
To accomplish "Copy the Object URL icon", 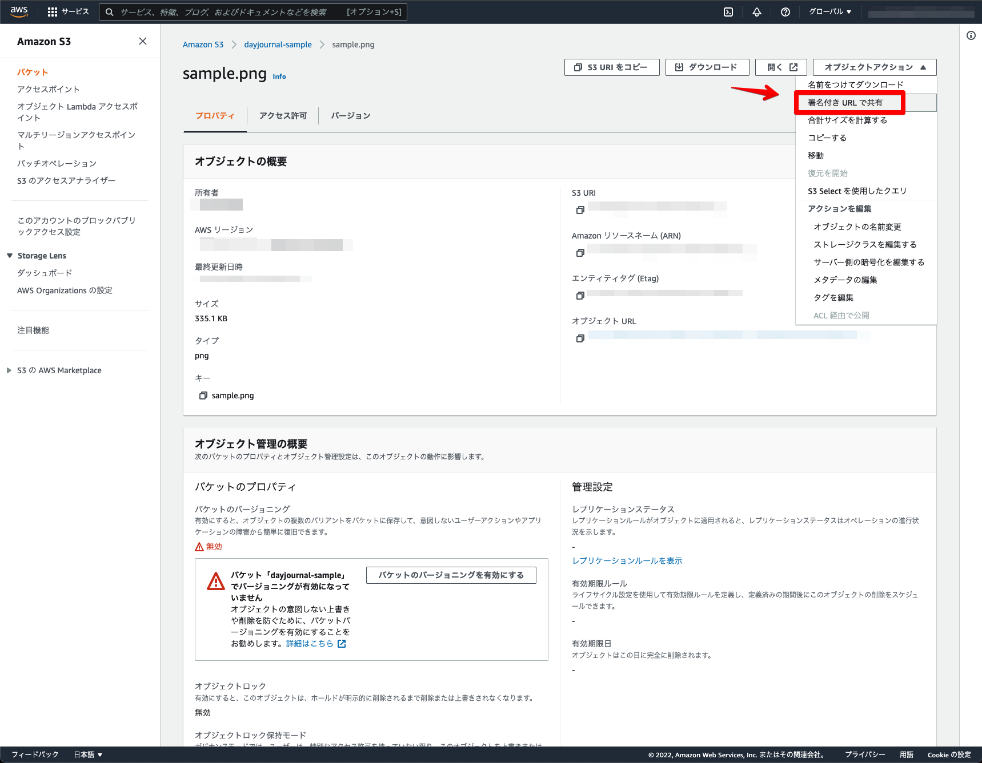I will pyautogui.click(x=580, y=338).
